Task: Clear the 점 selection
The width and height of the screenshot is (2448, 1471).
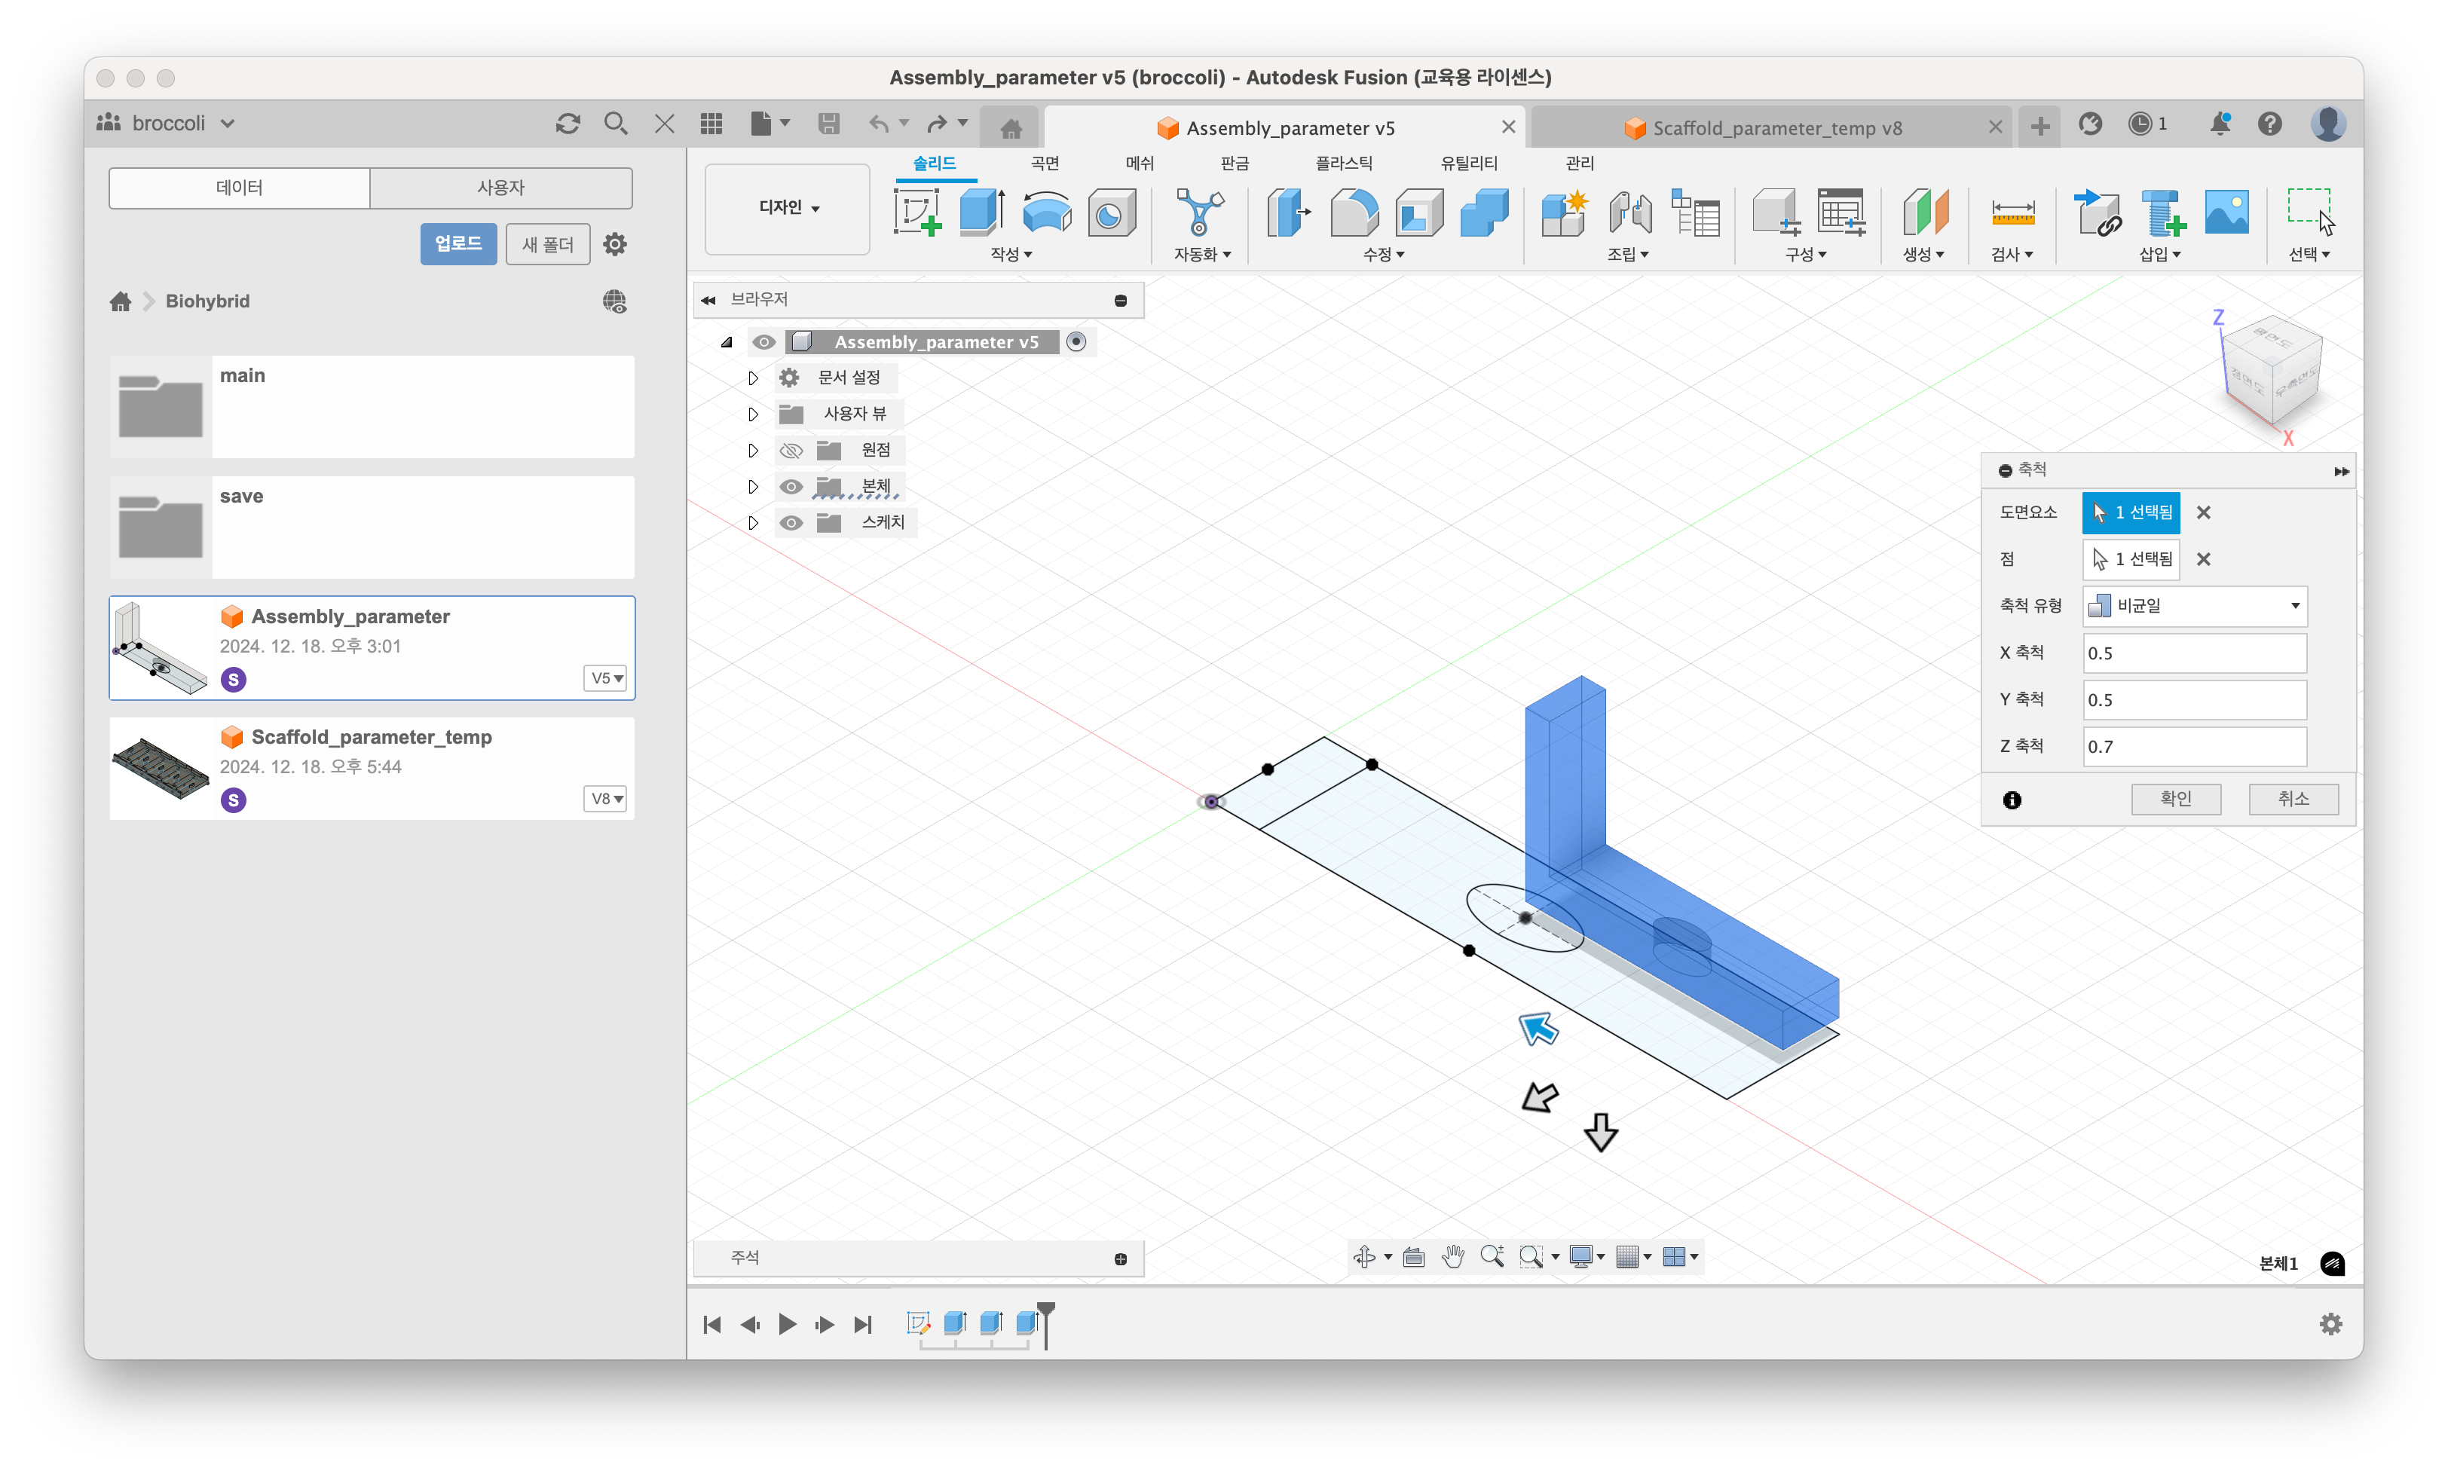Action: point(2203,559)
